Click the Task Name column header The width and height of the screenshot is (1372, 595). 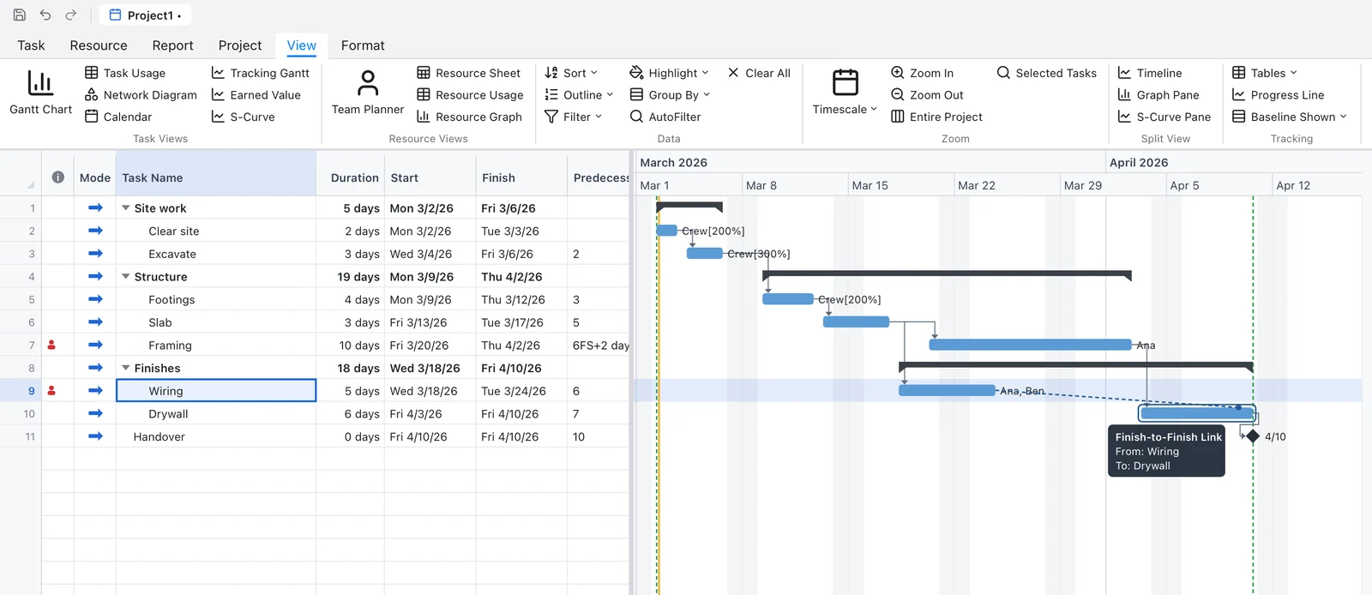216,177
